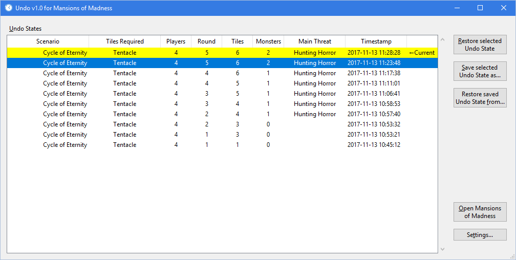Click the Tiles column header
The image size is (516, 260).
click(x=238, y=41)
